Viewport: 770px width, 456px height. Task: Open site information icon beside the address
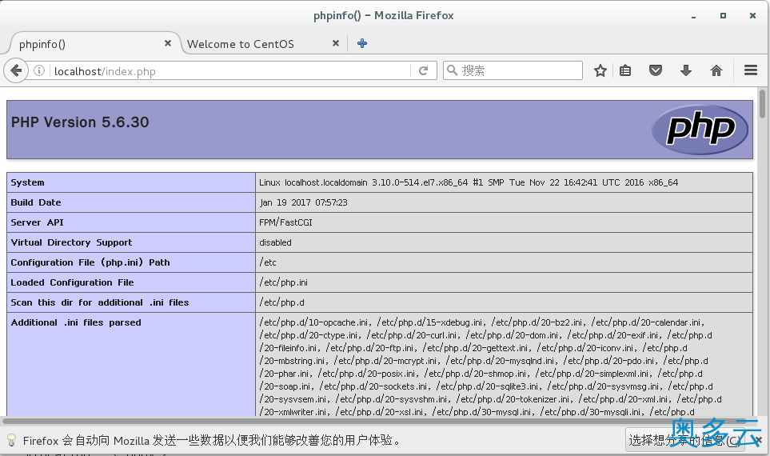[39, 70]
